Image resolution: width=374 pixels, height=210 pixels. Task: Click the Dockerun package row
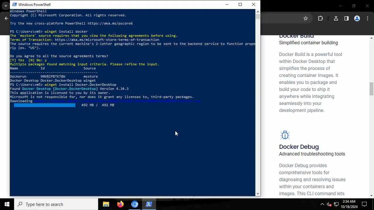54,76
